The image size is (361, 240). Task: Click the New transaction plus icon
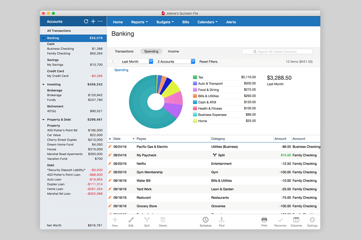[x=115, y=220]
